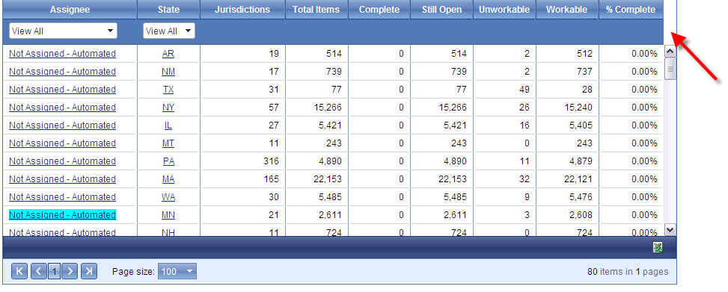
Task: Select page number 1 in pager
Action: click(55, 272)
